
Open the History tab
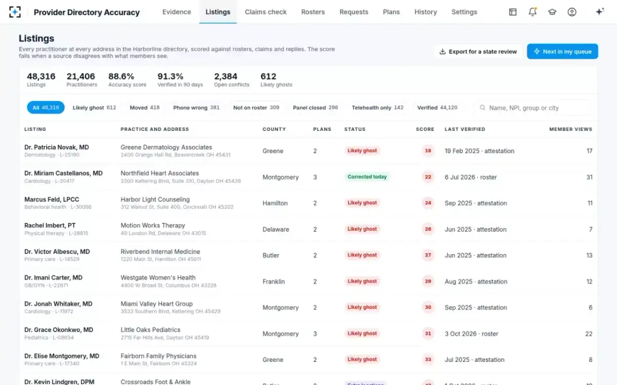pyautogui.click(x=426, y=12)
